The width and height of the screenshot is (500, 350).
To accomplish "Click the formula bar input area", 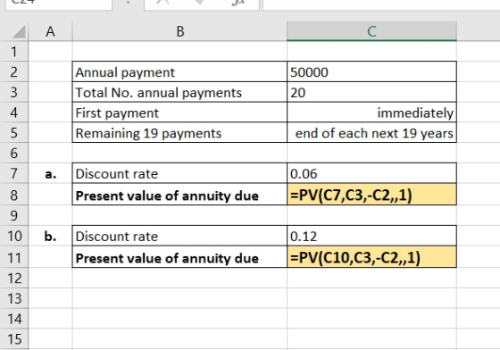I will click(381, 4).
